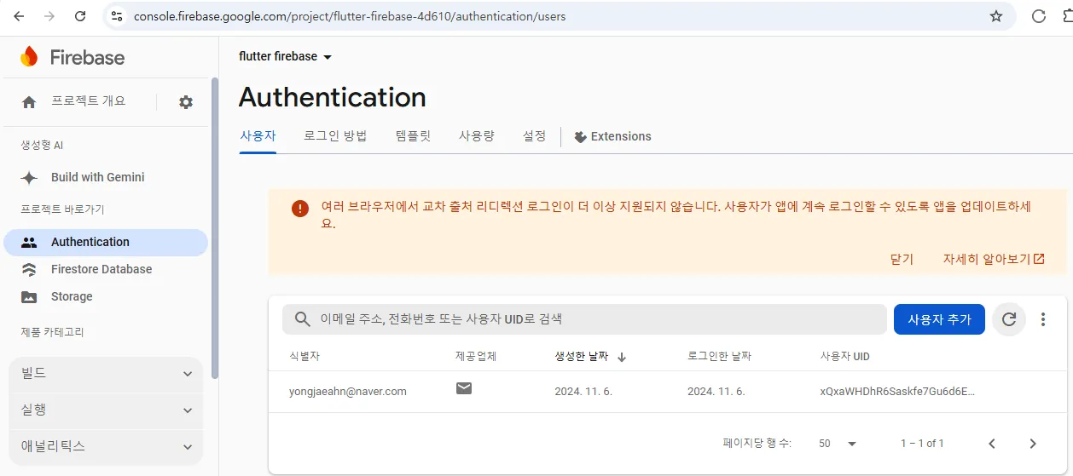1073x476 pixels.
Task: Open the 자세히 알아보기 link
Action: pos(994,259)
